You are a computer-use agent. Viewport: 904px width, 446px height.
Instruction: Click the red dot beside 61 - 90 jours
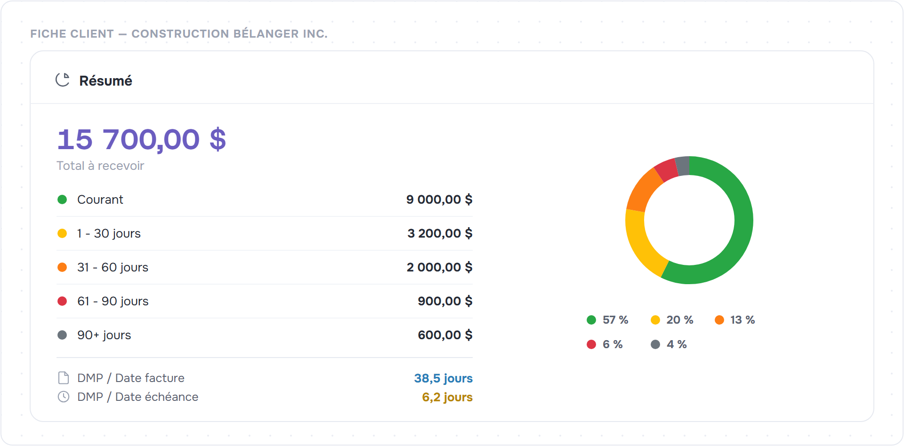(62, 301)
